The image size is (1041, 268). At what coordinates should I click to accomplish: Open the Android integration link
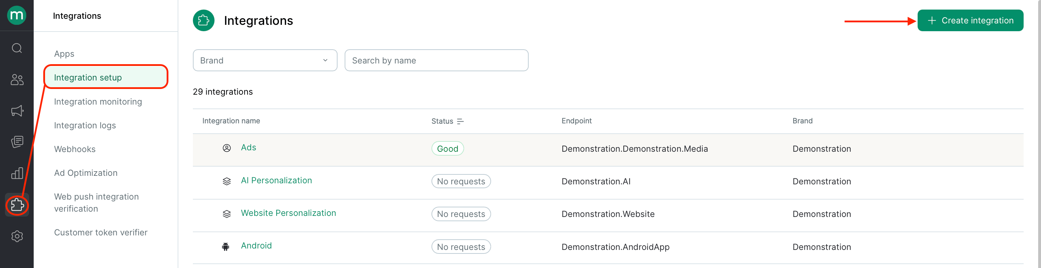pos(256,246)
